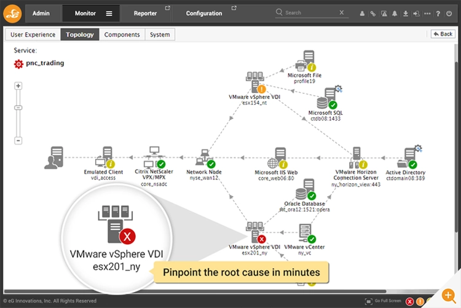Screen dimensions: 461x308
Task: Open the more options ellipsis
Action: point(427,14)
